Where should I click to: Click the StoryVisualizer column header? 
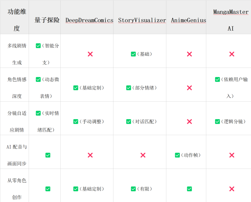pyautogui.click(x=142, y=20)
